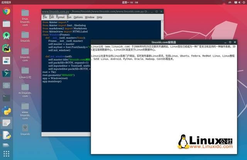This screenshot has height=160, width=247.
Task: Open the teal arrow app in dock
Action: (6, 73)
